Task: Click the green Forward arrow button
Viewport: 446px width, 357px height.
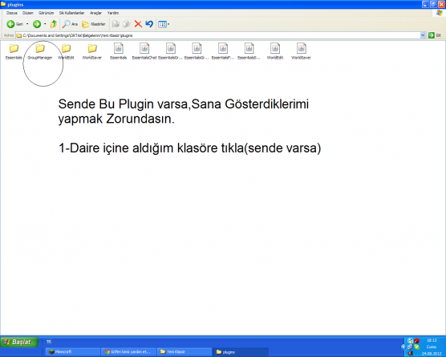Action: point(37,24)
